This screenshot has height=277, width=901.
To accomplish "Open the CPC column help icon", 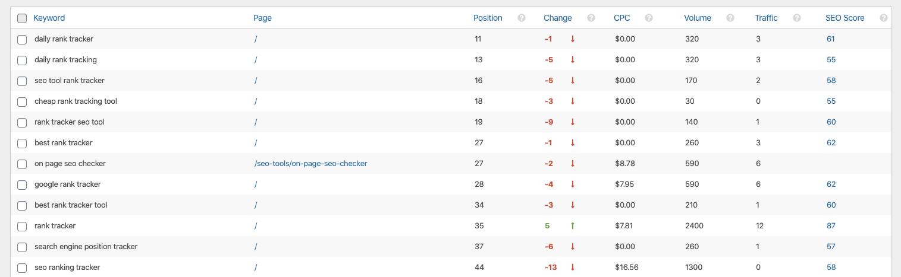I will 649,18.
